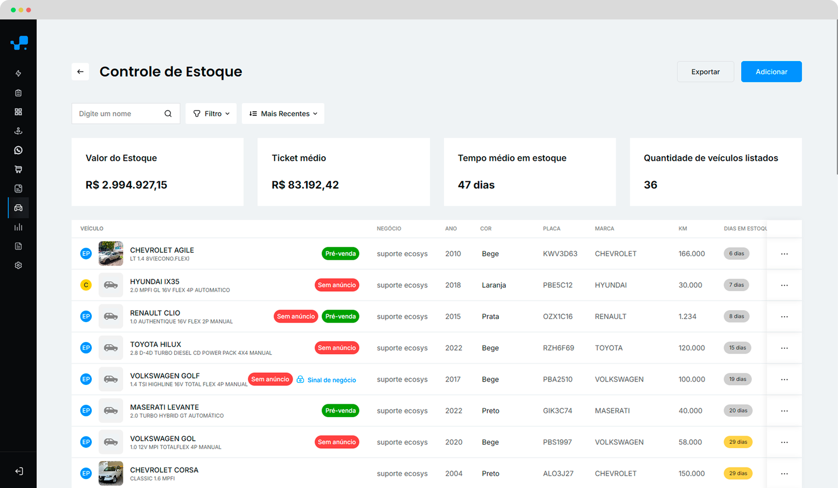The height and width of the screenshot is (488, 838).
Task: Click the Tempo médio em estoque card
Action: 530,172
